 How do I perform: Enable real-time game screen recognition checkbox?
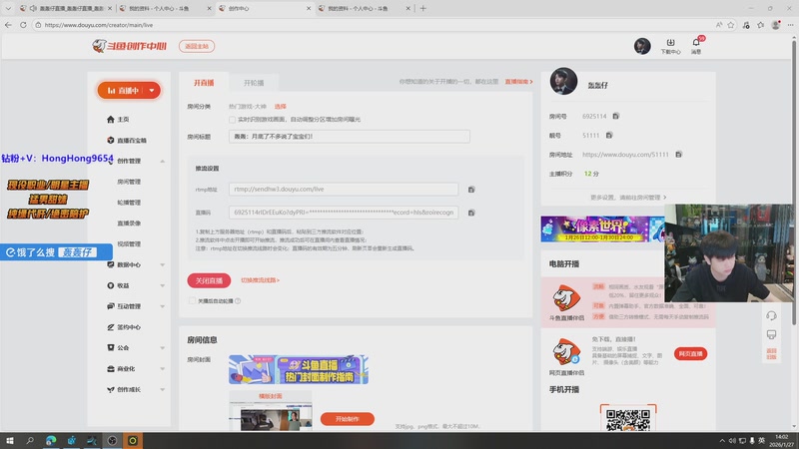pos(233,119)
